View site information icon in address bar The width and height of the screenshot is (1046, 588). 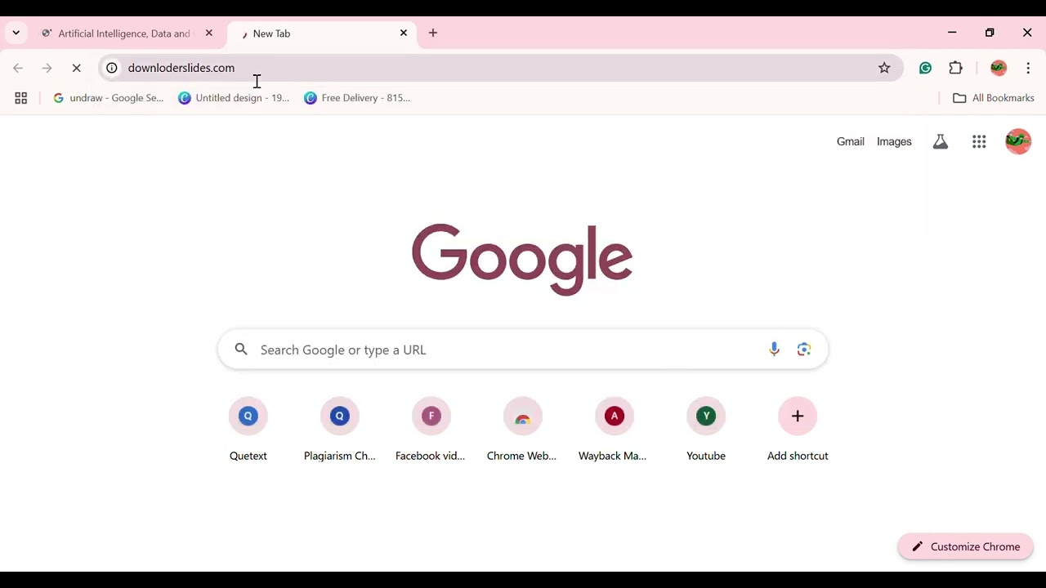(x=112, y=68)
